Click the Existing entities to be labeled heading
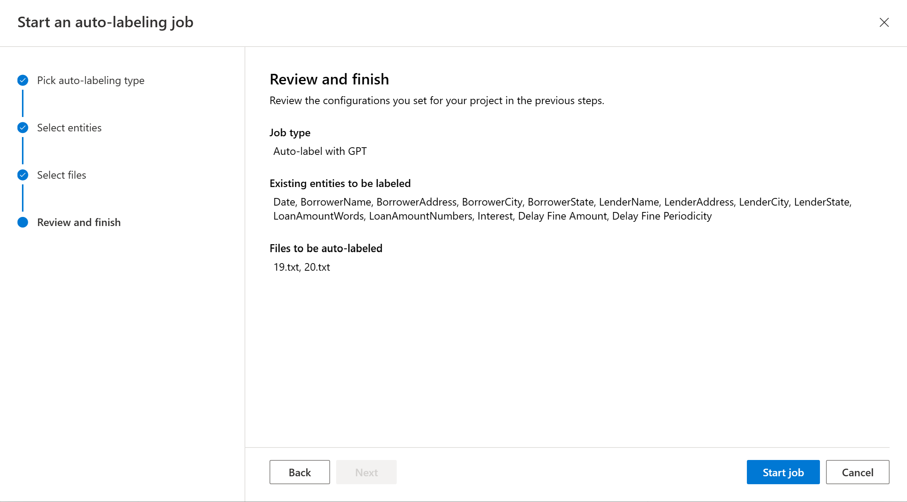907x502 pixels. click(x=340, y=183)
